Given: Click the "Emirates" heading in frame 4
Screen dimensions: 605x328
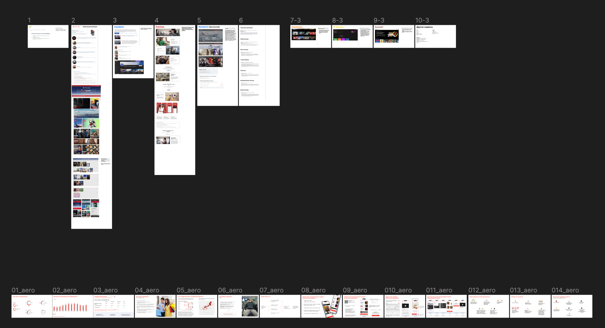Looking at the screenshot, I should (160, 27).
